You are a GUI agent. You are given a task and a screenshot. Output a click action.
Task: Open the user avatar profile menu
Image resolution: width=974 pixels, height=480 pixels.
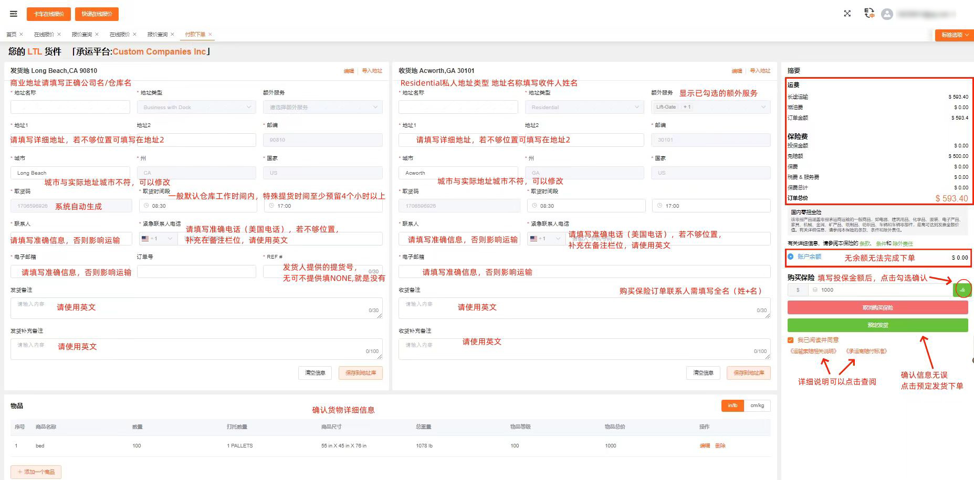[x=887, y=14]
